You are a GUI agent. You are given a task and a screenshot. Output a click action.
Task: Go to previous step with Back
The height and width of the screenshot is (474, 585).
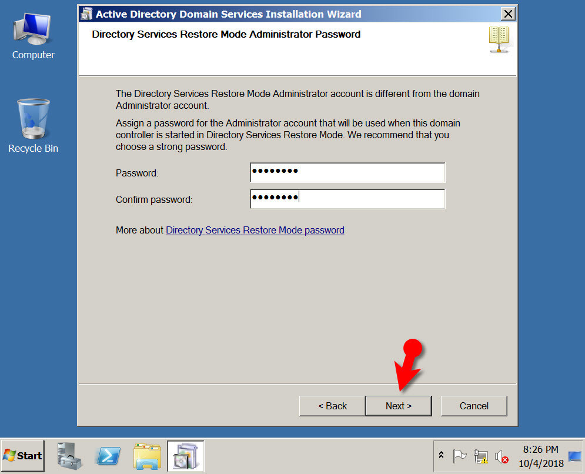(332, 406)
